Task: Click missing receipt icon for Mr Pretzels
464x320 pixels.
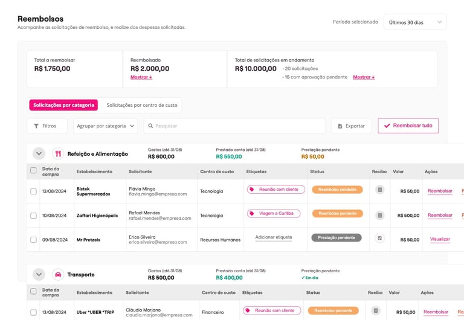Action: 379,238
